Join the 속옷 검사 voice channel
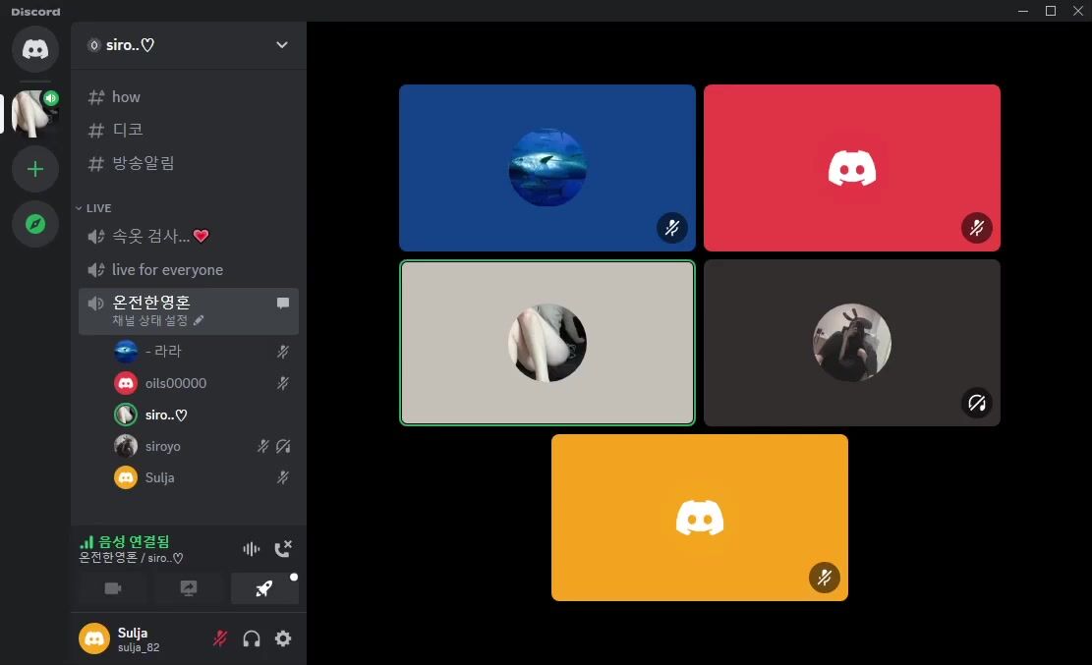 188,236
